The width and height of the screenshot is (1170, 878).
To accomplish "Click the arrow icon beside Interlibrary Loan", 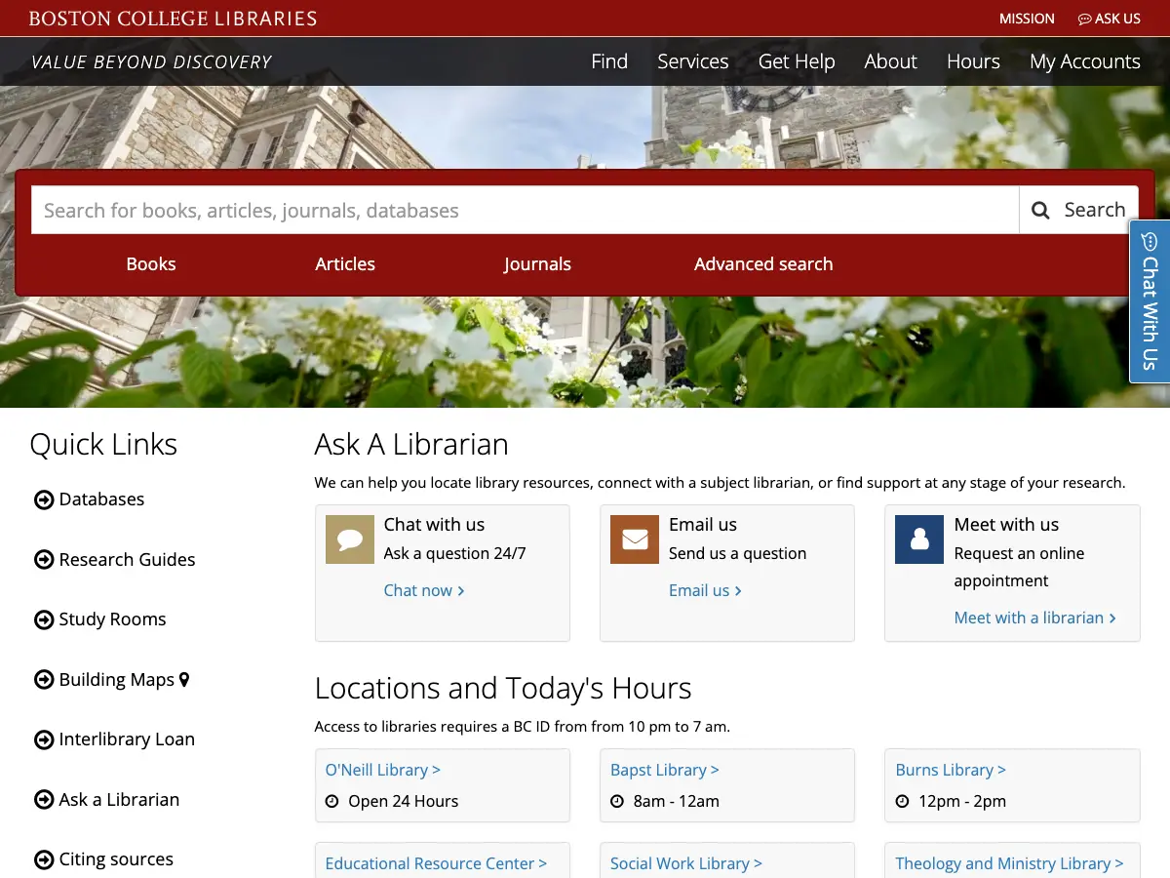I will coord(44,739).
